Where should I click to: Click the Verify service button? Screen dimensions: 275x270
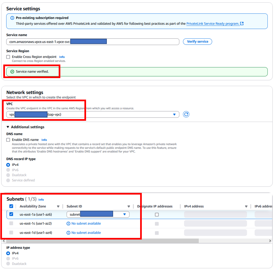click(198, 42)
